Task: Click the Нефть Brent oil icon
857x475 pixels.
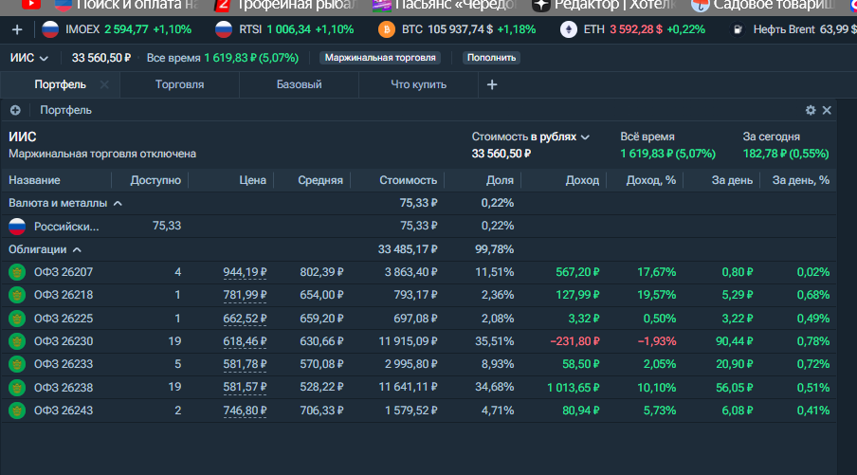Action: tap(738, 29)
